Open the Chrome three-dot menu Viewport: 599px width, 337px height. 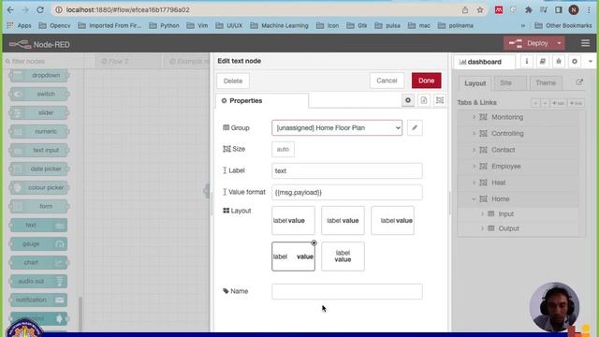589,10
